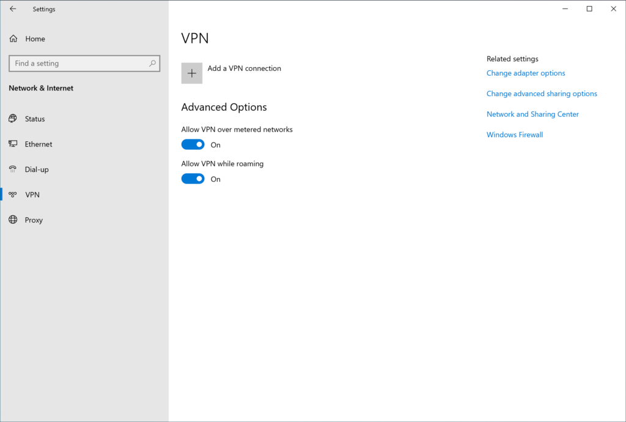Click the Dial-up phone icon
The image size is (626, 422).
[13, 169]
